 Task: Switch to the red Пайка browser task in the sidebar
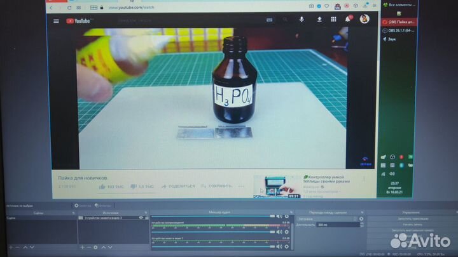click(x=398, y=22)
